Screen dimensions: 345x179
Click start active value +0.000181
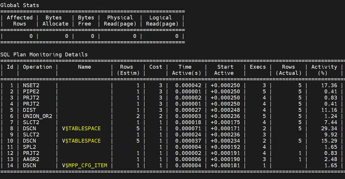click(x=225, y=166)
